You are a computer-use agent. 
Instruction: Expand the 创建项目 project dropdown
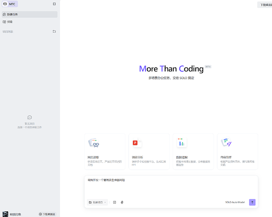click(x=97, y=202)
